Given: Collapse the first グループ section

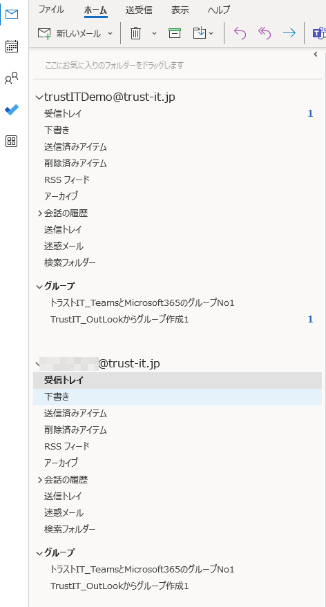Looking at the screenshot, I should click(39, 287).
